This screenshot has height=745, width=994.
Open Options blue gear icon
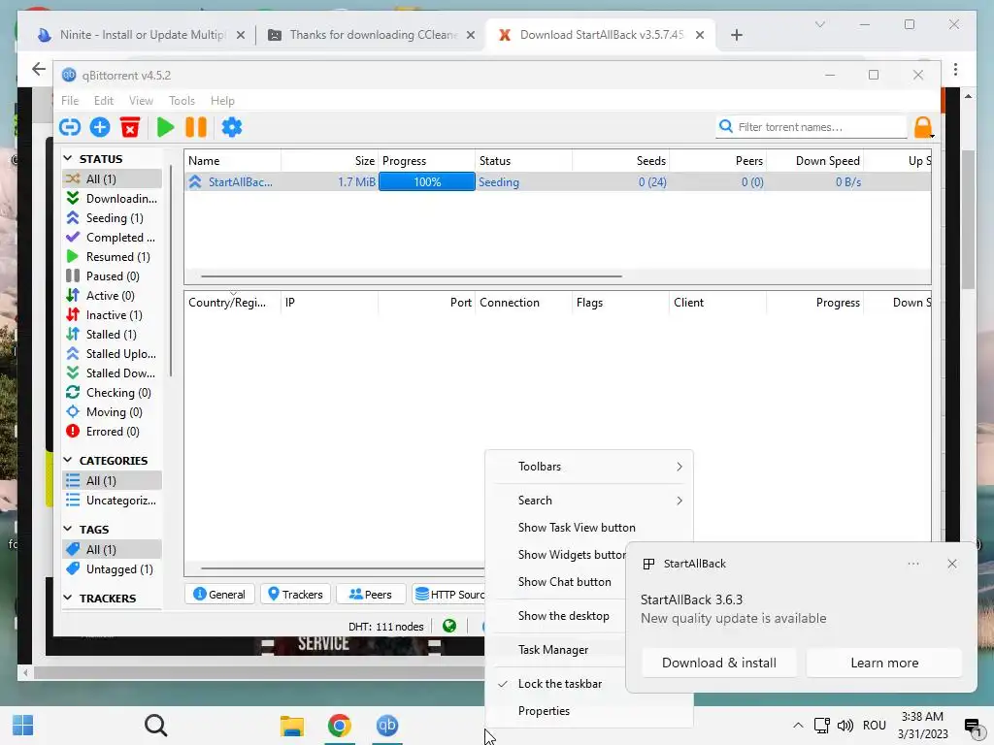coord(231,127)
